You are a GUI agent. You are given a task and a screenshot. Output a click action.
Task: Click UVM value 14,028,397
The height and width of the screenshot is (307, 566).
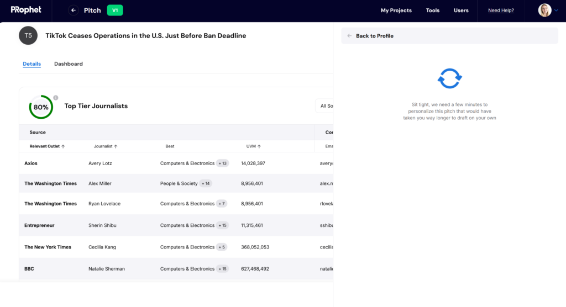[253, 163]
